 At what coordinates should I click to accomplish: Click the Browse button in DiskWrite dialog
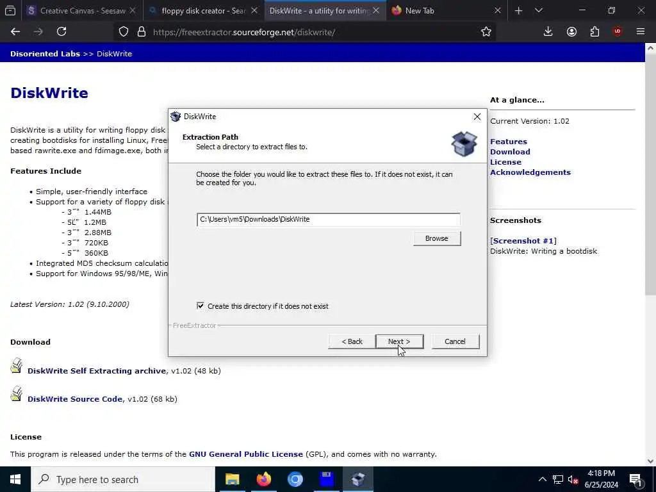click(x=437, y=238)
